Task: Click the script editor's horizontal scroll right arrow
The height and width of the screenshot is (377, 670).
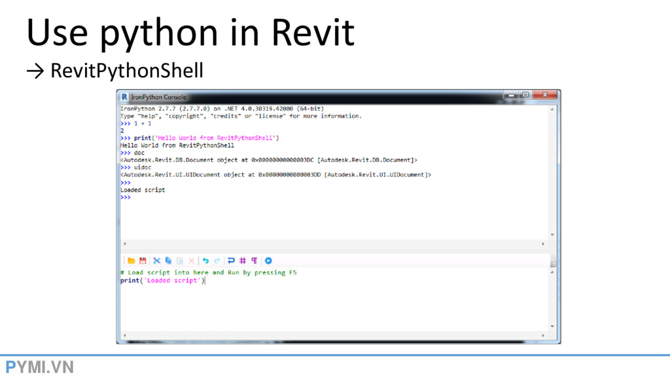Action: (x=543, y=336)
